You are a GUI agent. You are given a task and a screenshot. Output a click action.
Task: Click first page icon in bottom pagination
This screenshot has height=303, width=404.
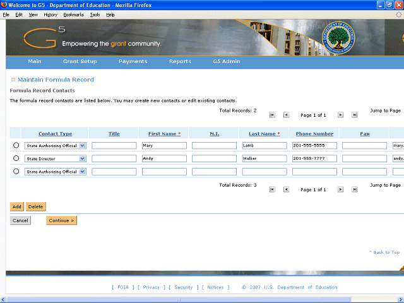(272, 189)
